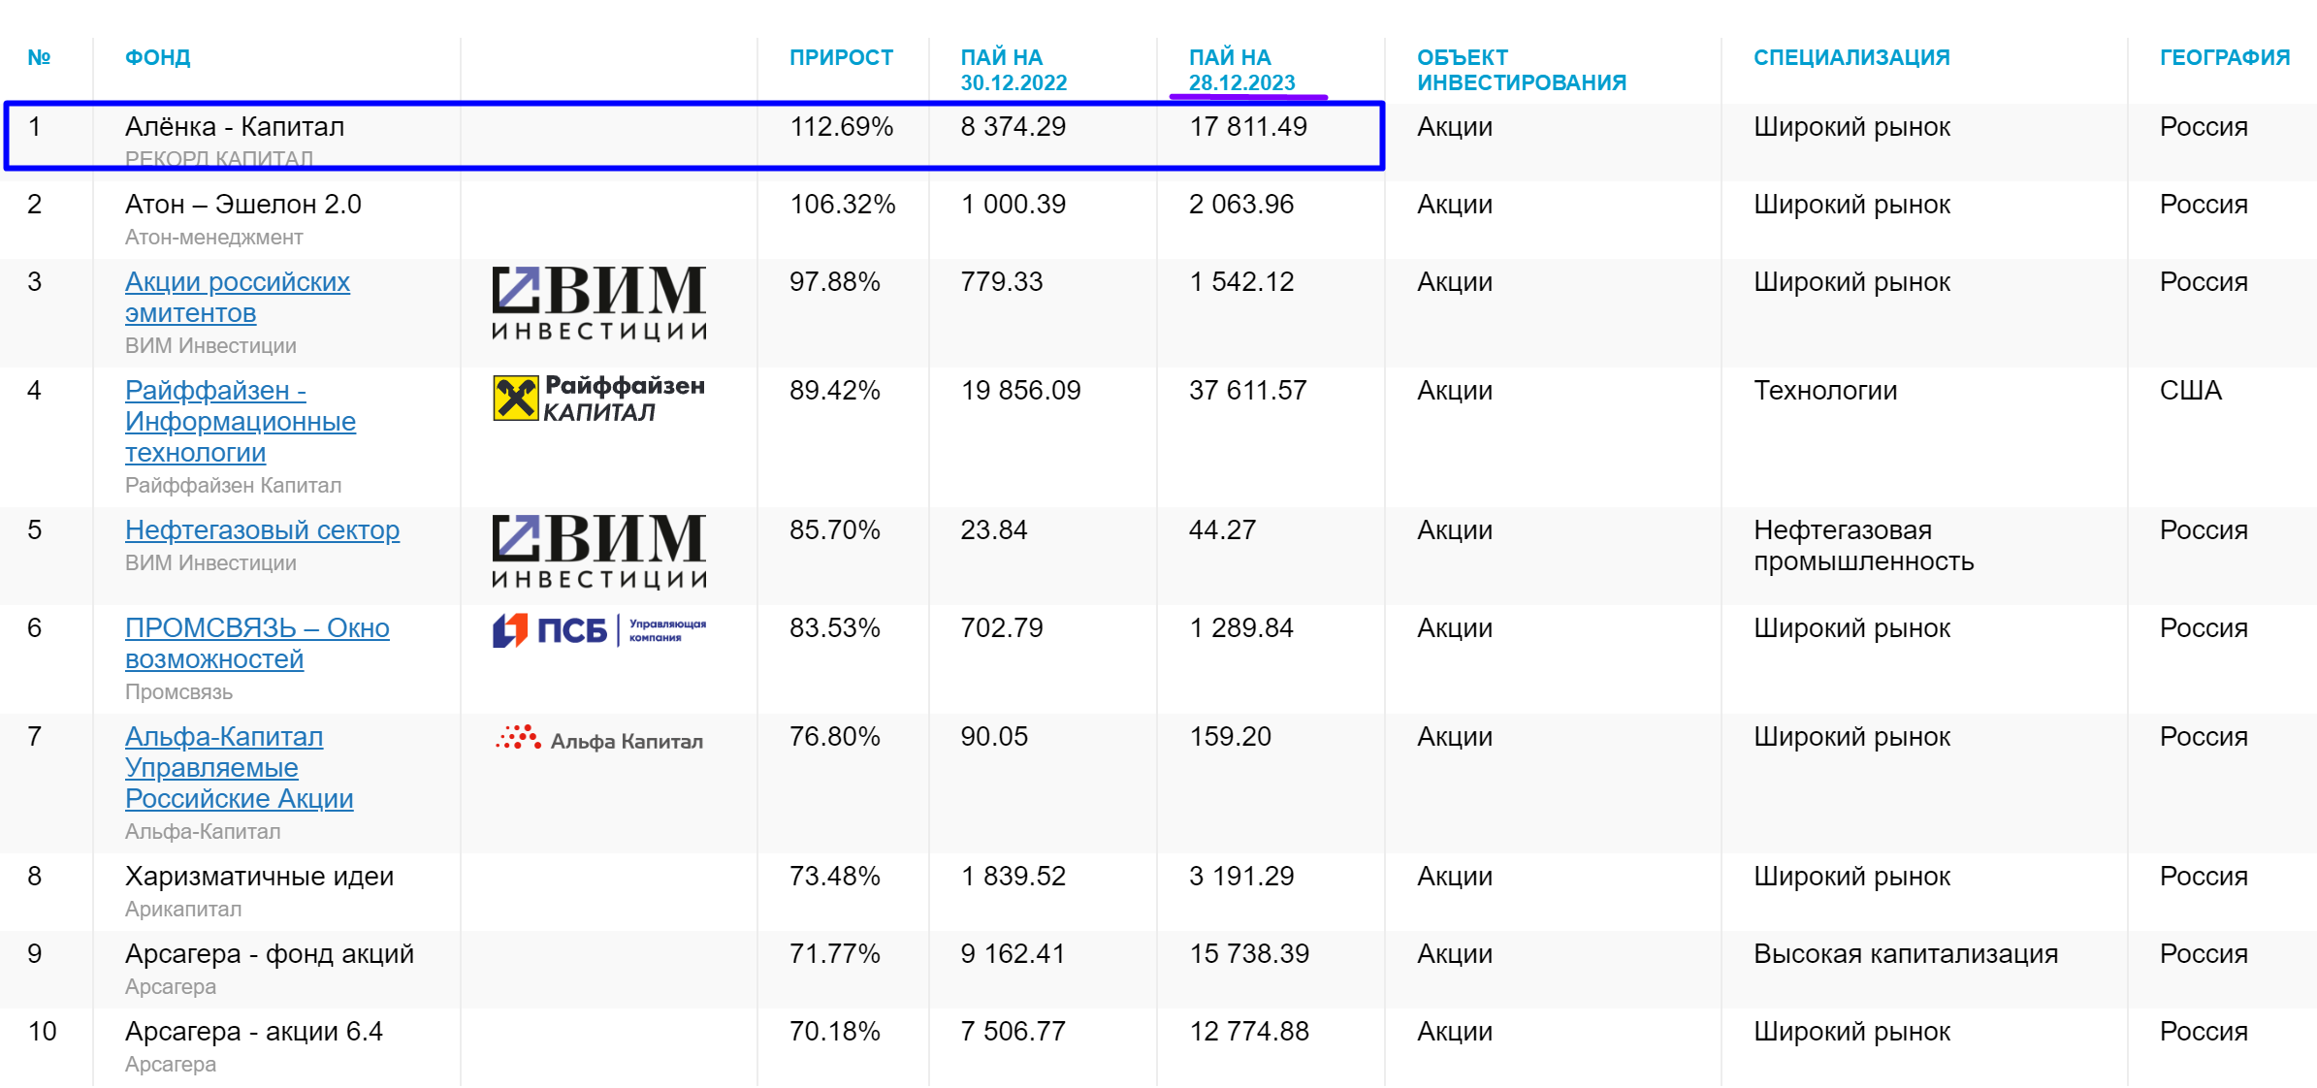
Task: Click the 44.27 share price cell
Action: coord(1222,530)
